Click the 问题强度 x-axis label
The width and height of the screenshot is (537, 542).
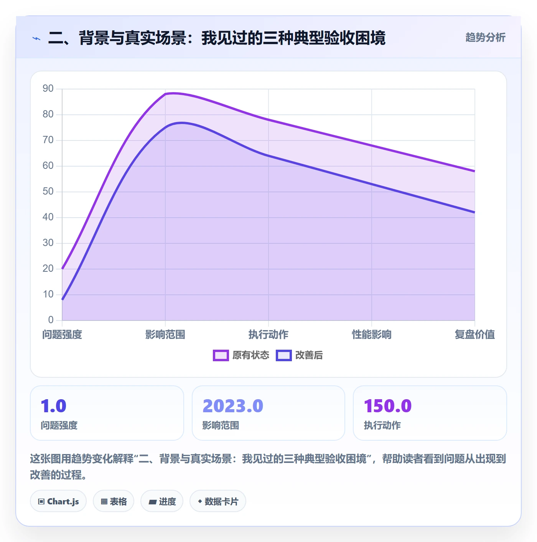coord(62,335)
